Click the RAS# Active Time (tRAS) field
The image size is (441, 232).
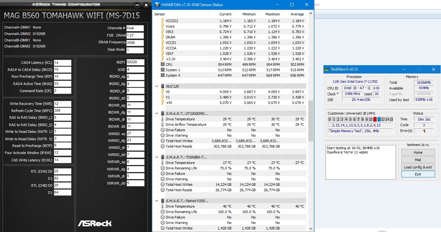pyautogui.click(x=62, y=84)
